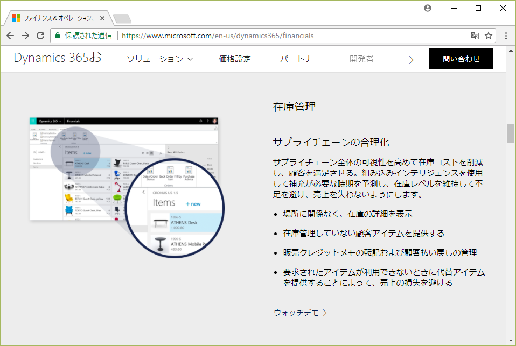This screenshot has width=516, height=346.
Task: Open a new tab button
Action: [x=122, y=19]
